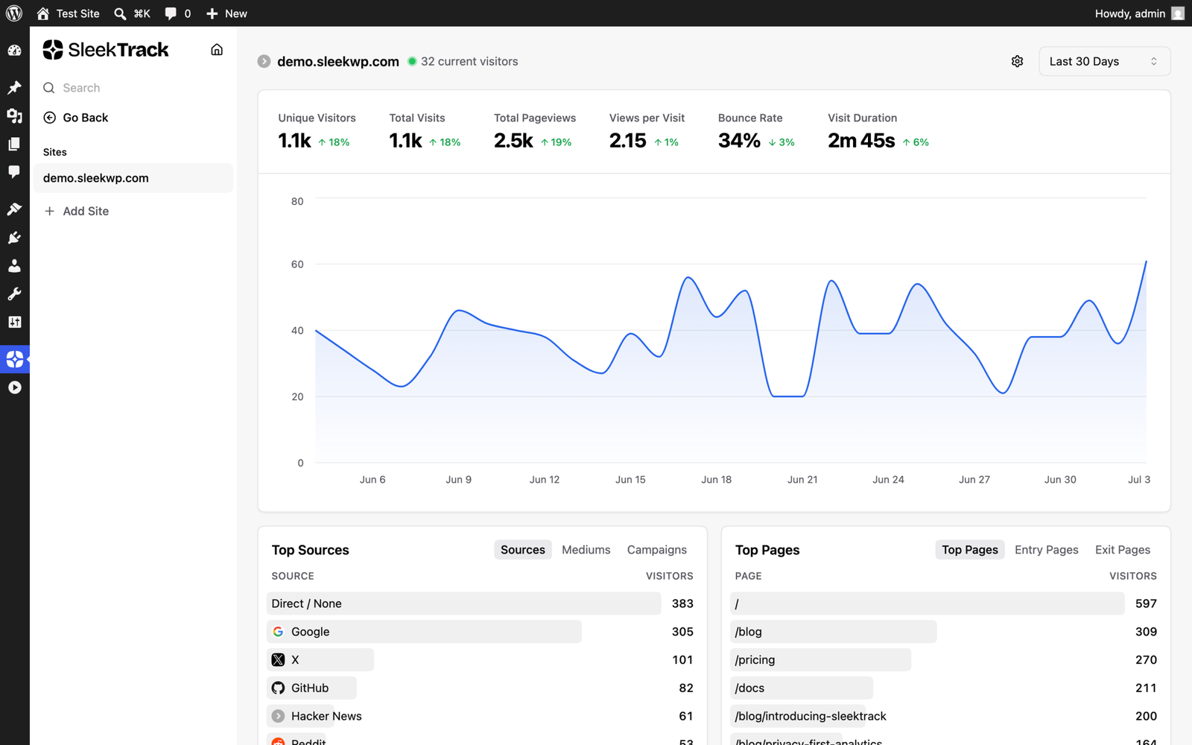The image size is (1192, 745).
Task: Select the Unique Visitors metric
Action: [x=317, y=132]
